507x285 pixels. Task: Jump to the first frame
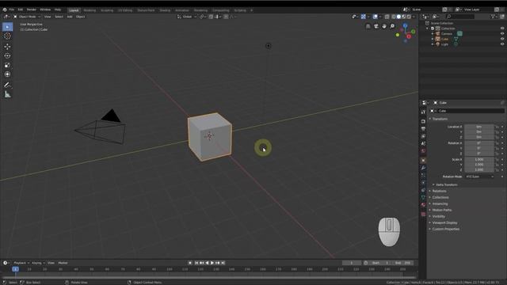pos(196,263)
